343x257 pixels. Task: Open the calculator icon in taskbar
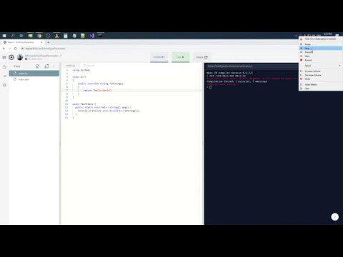tap(66, 36)
